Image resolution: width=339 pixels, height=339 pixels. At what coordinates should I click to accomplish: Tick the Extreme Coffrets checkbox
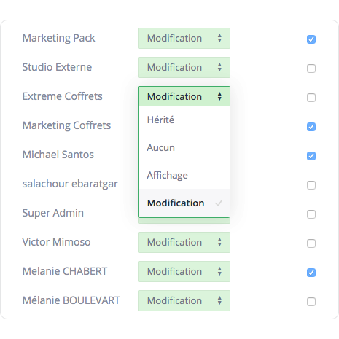pos(311,98)
